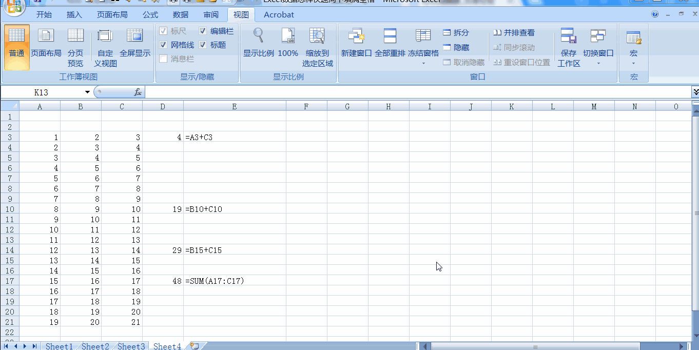Click 新建窗口 new window

(356, 44)
